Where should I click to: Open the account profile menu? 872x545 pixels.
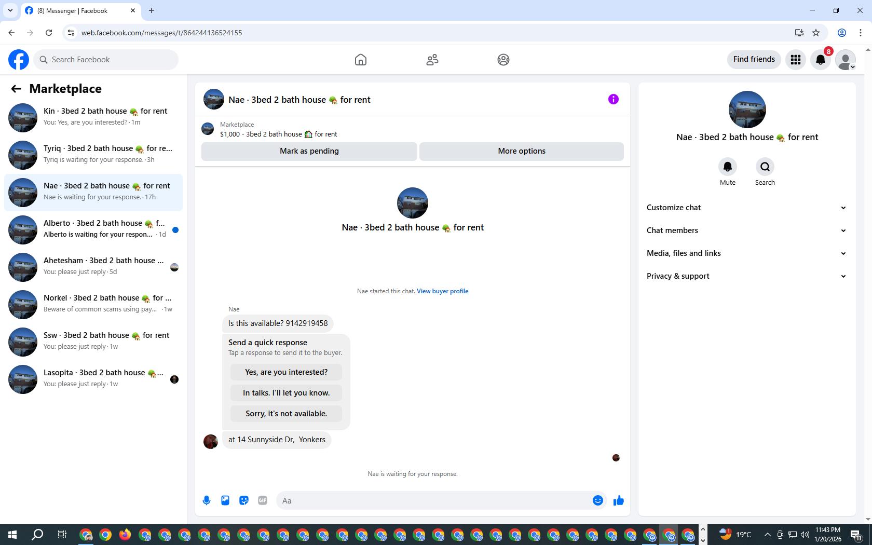[x=846, y=60]
